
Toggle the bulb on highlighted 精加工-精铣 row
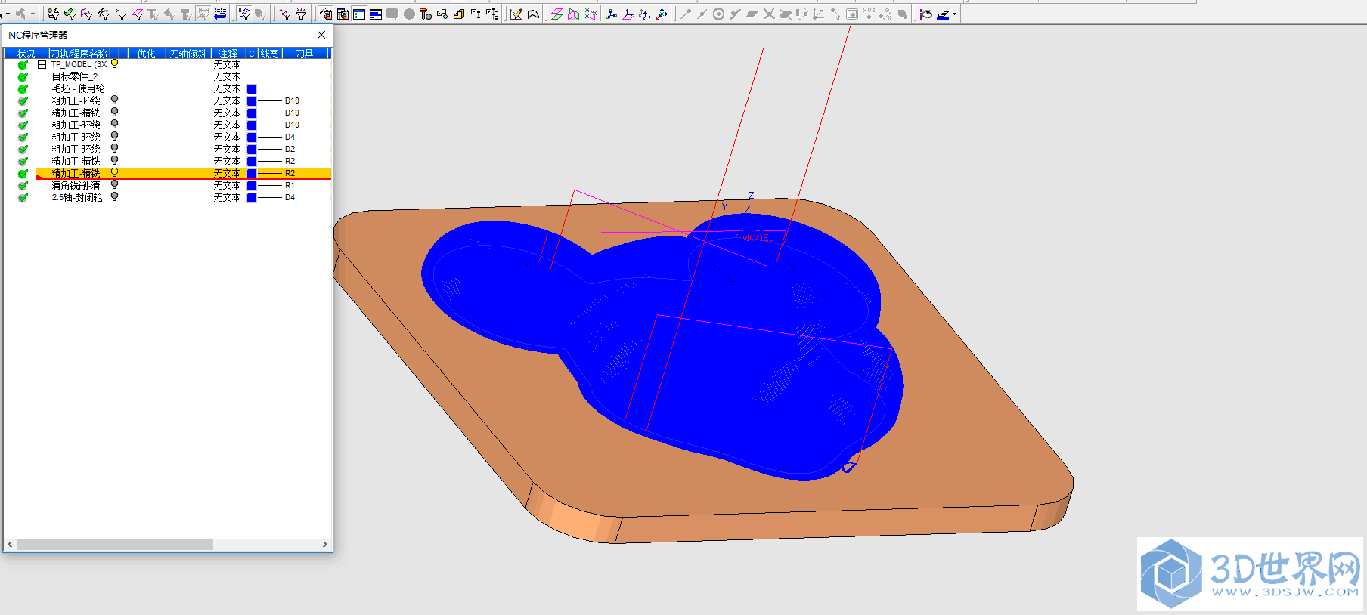(x=115, y=173)
